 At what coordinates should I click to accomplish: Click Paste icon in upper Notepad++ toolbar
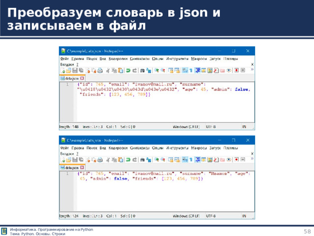click(120, 70)
